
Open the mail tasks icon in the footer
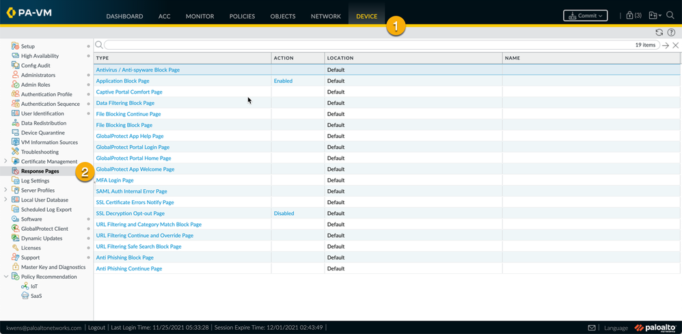pyautogui.click(x=592, y=328)
